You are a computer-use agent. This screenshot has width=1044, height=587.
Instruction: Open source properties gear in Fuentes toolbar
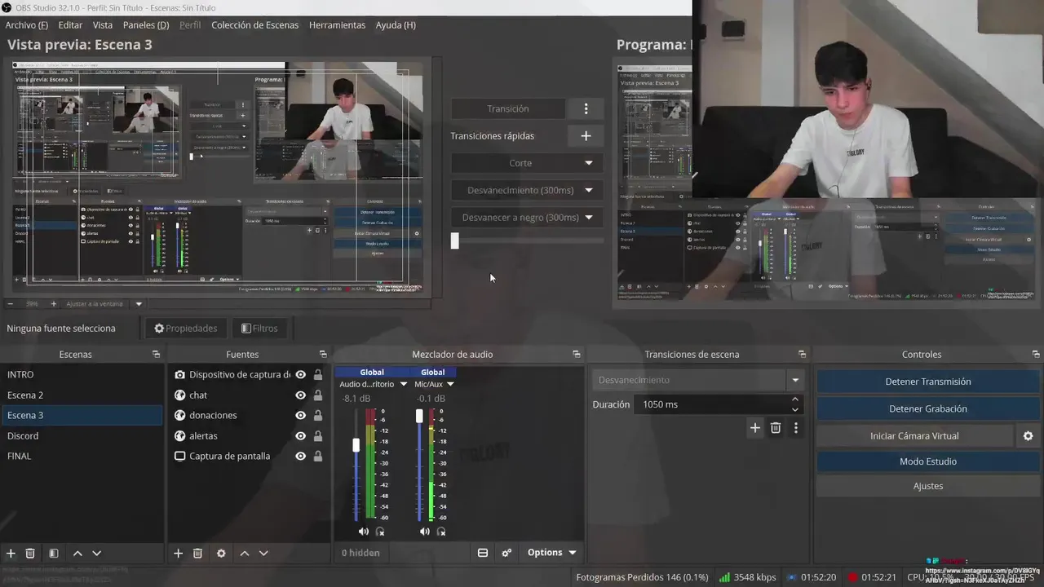tap(221, 554)
